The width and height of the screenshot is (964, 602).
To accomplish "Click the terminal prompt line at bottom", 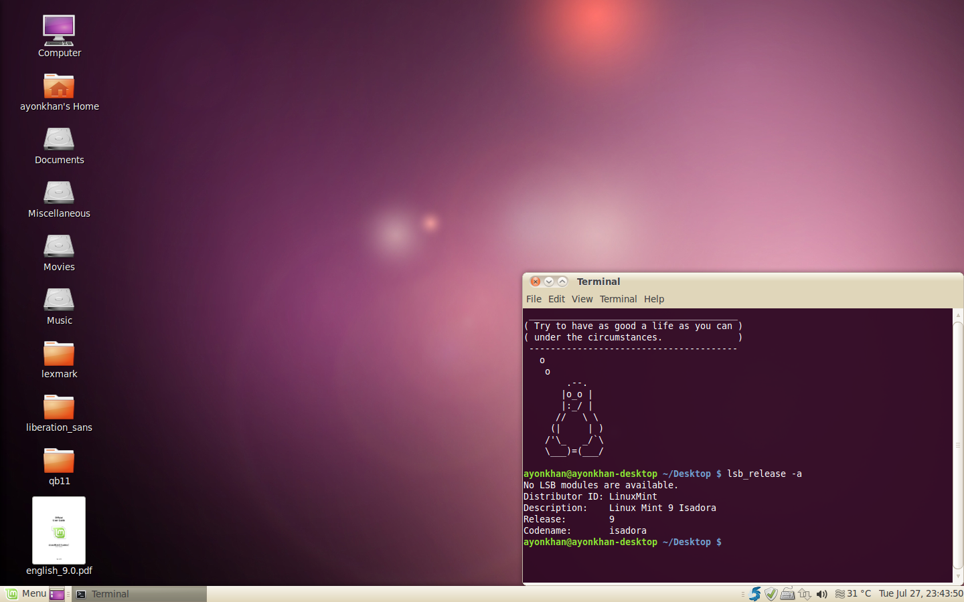I will coord(623,542).
